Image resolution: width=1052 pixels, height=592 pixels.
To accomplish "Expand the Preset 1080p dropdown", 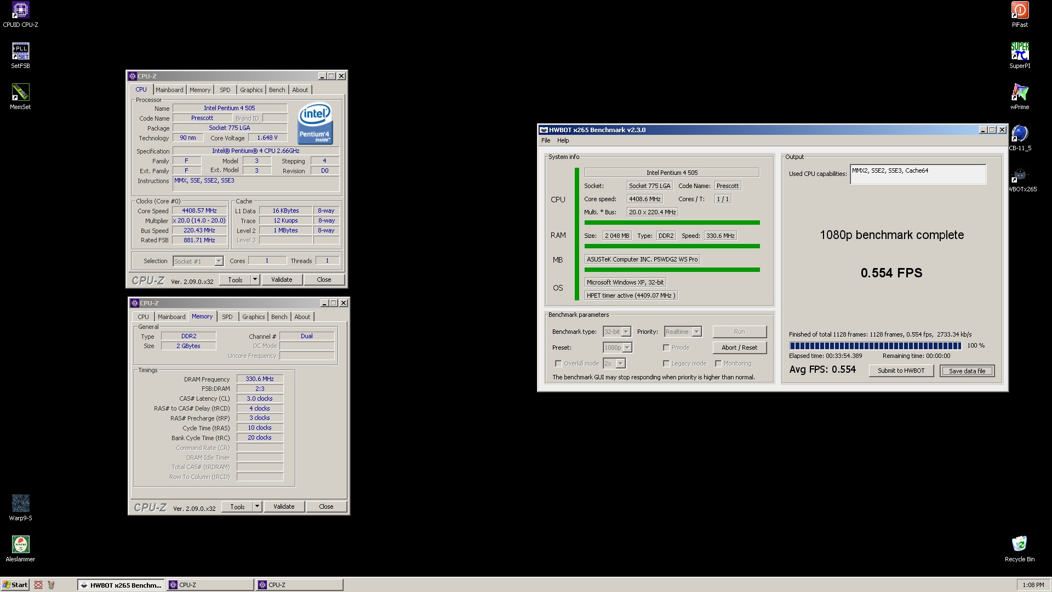I will (627, 348).
